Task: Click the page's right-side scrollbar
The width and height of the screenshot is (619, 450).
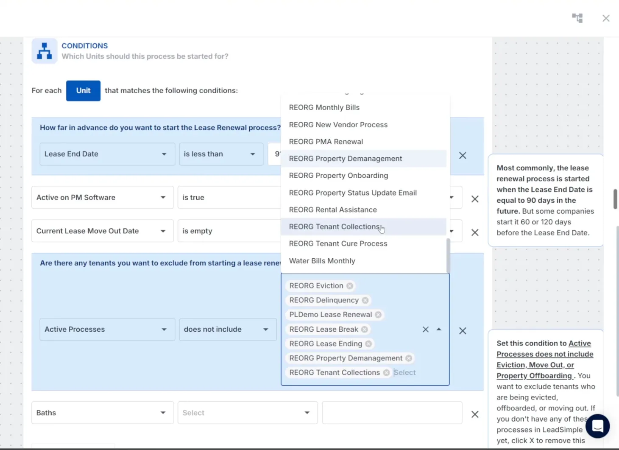Action: [616, 199]
